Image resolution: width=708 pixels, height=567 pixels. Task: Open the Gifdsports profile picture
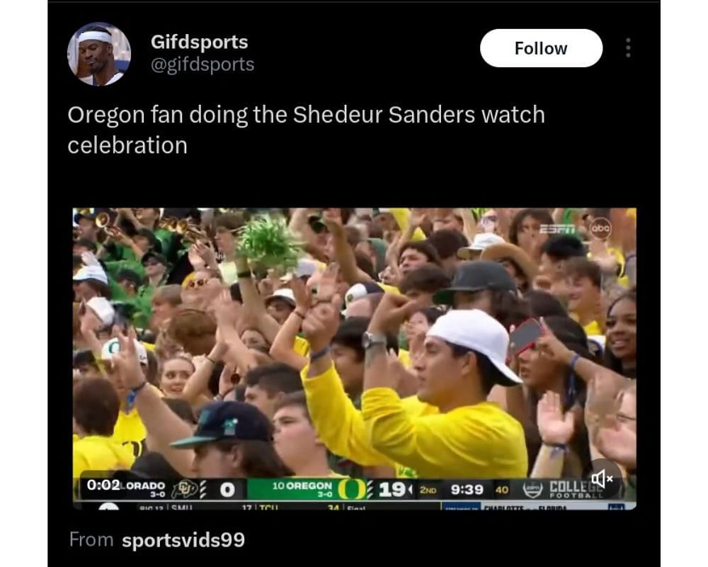click(99, 54)
